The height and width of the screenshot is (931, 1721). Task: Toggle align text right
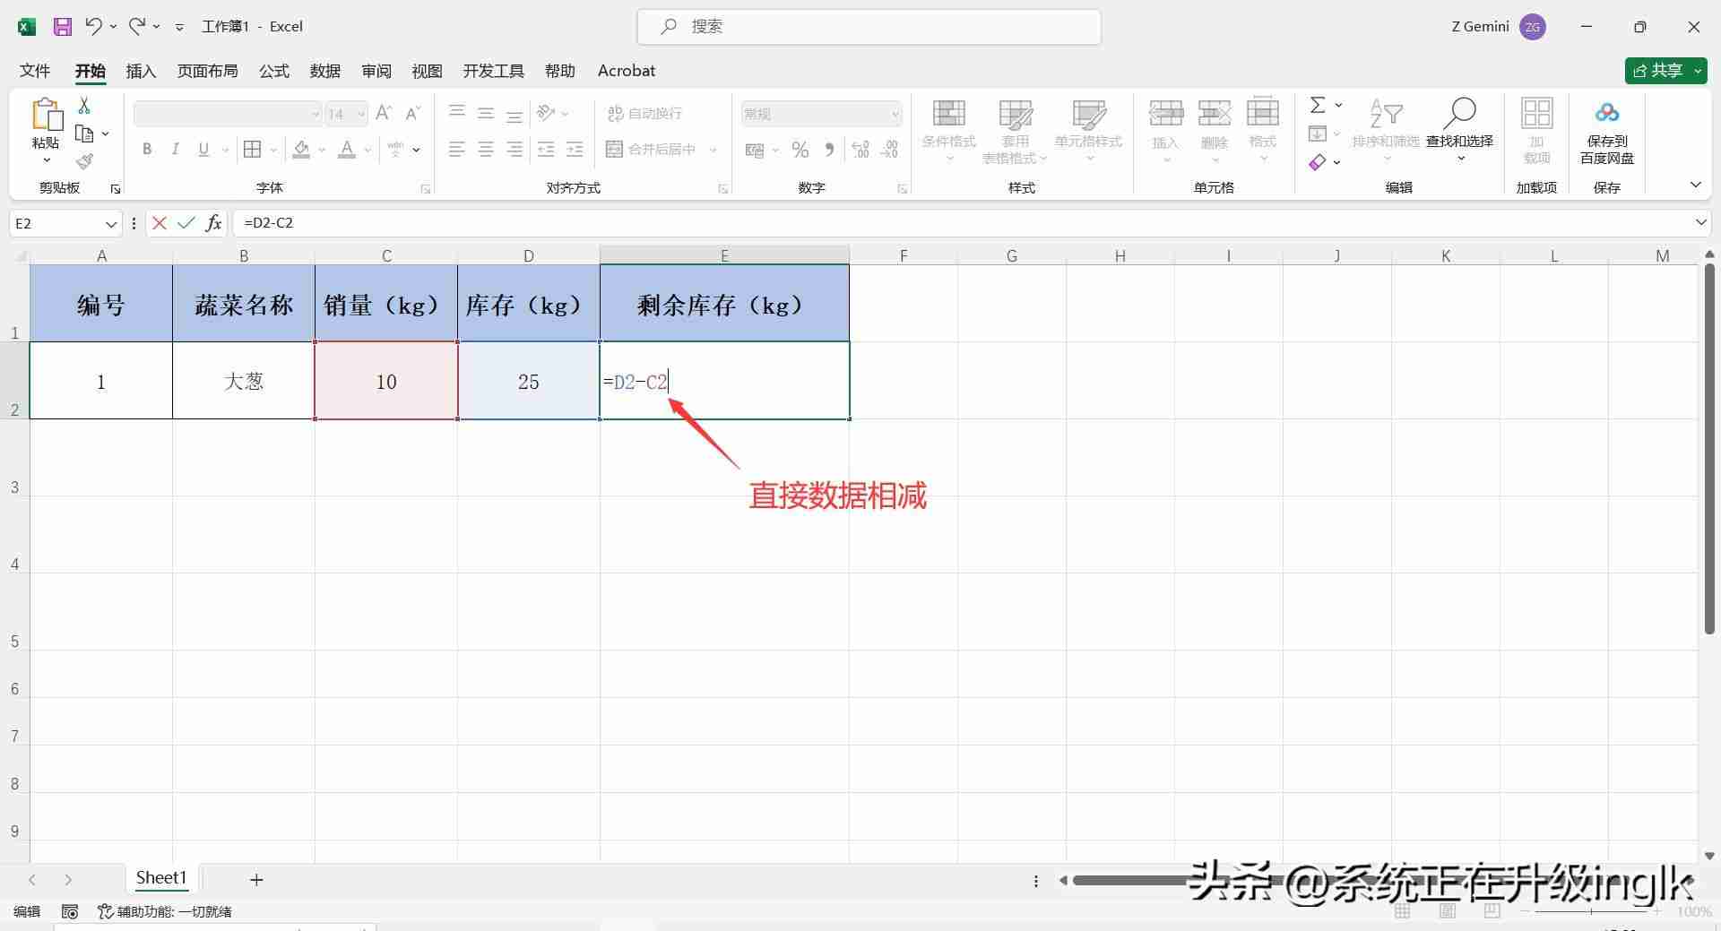click(515, 150)
